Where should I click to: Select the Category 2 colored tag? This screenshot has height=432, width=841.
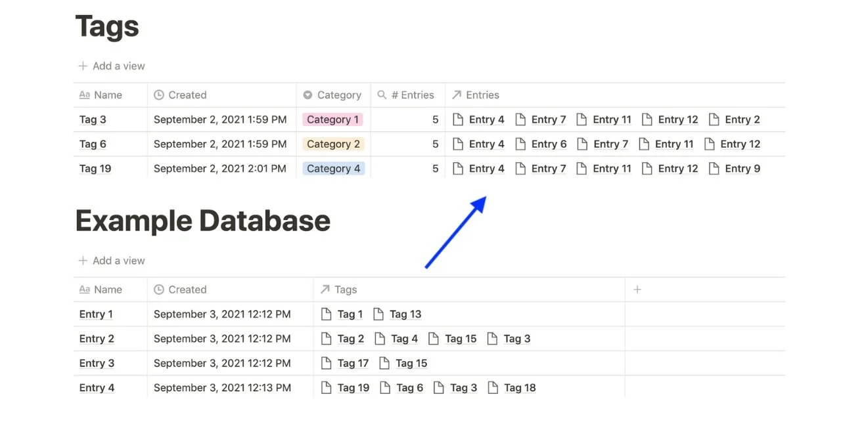pos(333,144)
